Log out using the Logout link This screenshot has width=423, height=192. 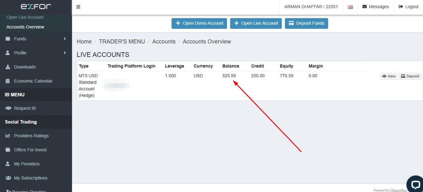(409, 7)
